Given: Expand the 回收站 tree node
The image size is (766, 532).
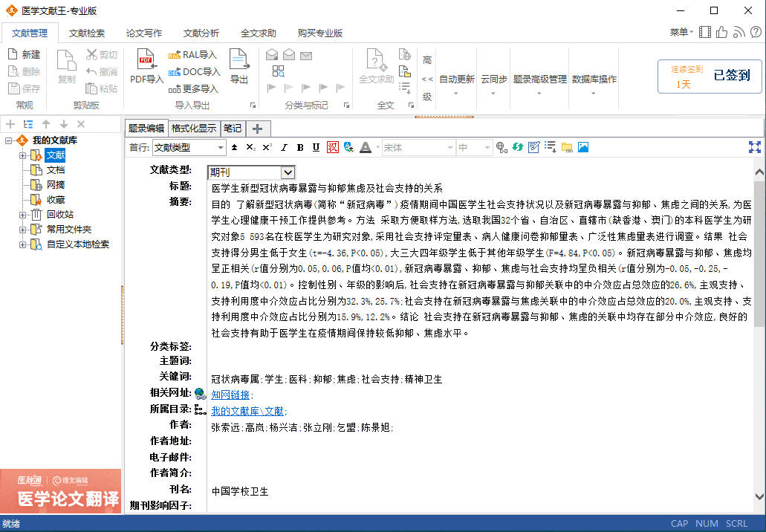Looking at the screenshot, I should point(22,215).
